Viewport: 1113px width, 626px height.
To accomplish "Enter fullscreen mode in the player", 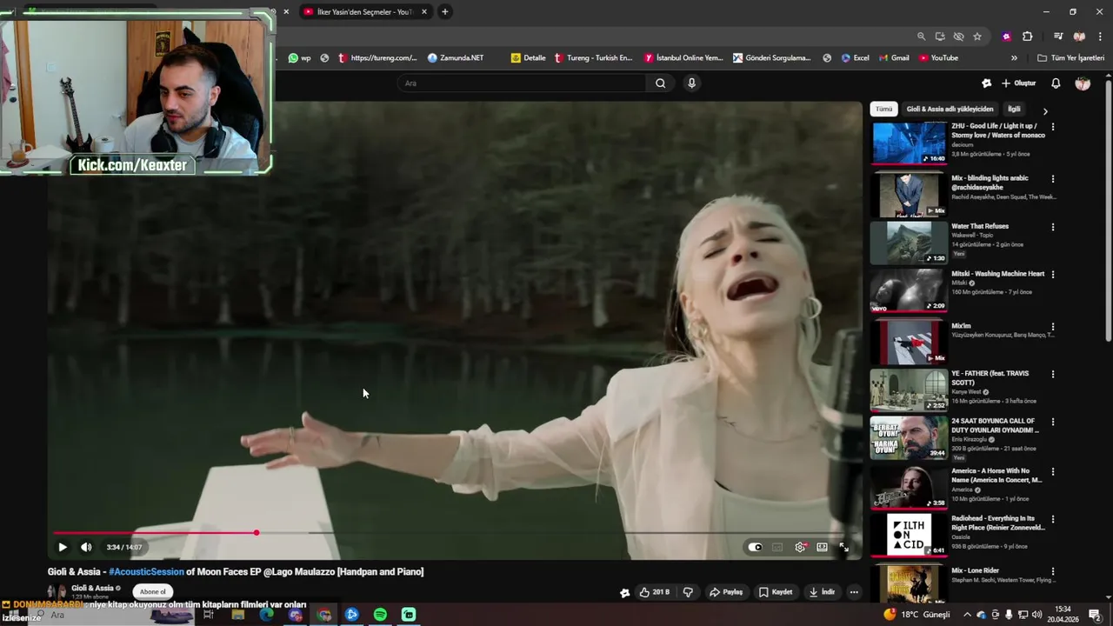I will pyautogui.click(x=843, y=547).
